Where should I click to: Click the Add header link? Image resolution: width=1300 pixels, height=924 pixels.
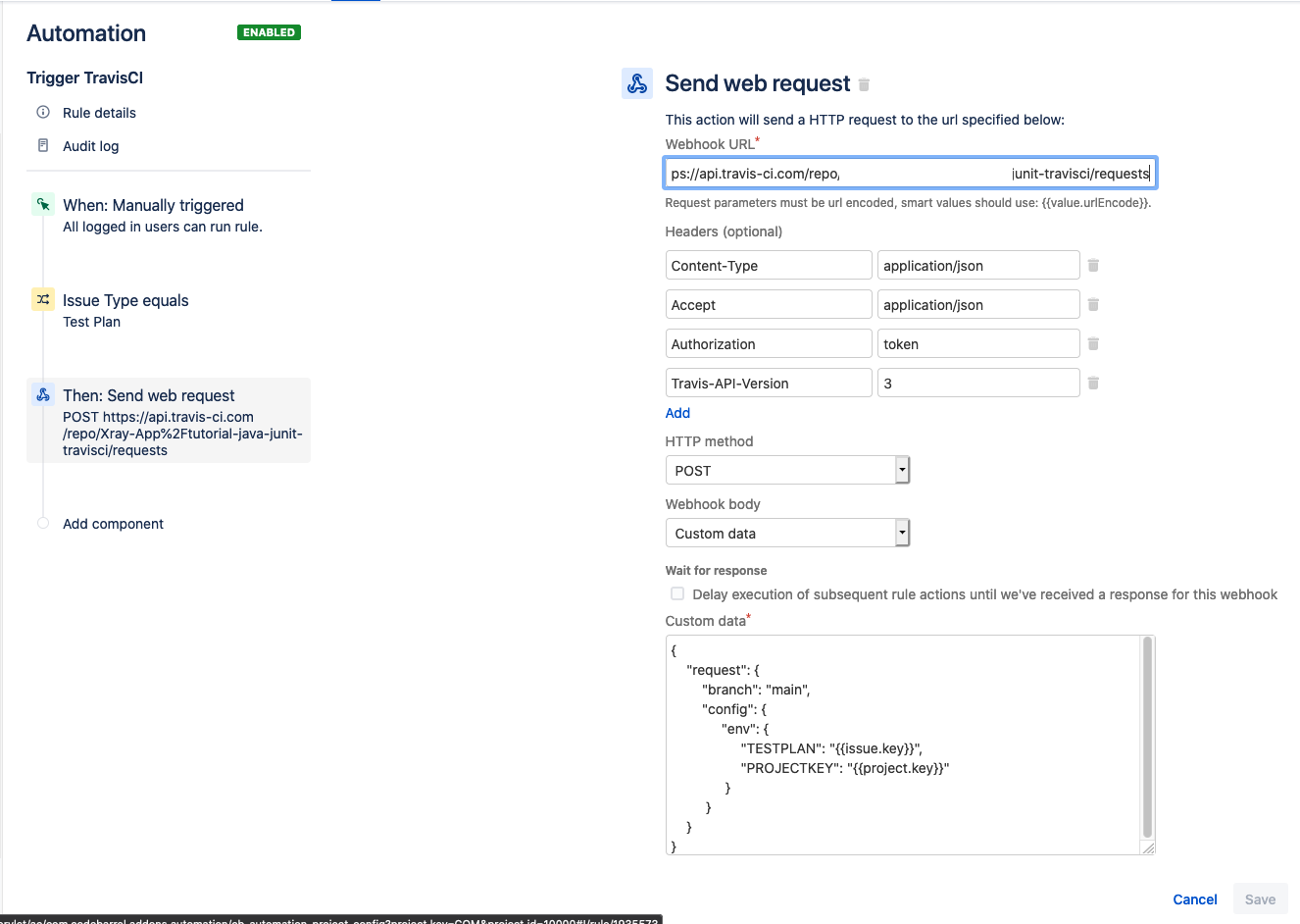[x=677, y=413]
